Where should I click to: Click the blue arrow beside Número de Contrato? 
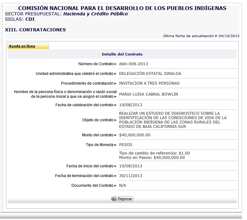click(x=115, y=64)
